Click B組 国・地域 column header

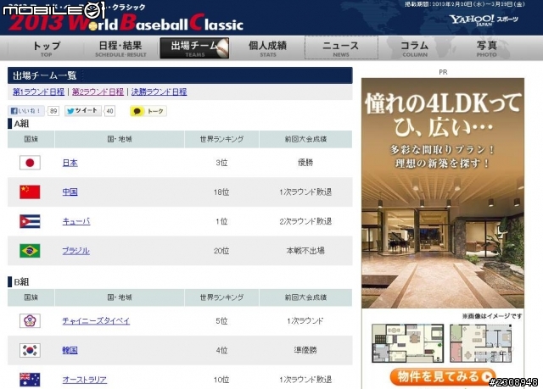(120, 297)
